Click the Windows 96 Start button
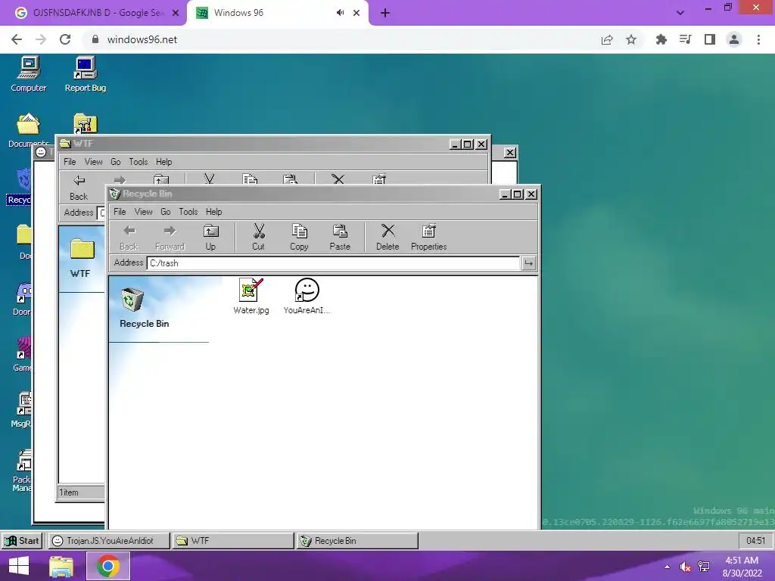775x581 pixels. tap(22, 540)
